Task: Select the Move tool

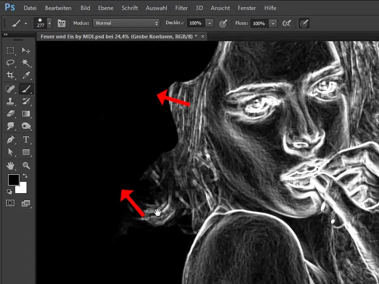Action: coord(26,51)
